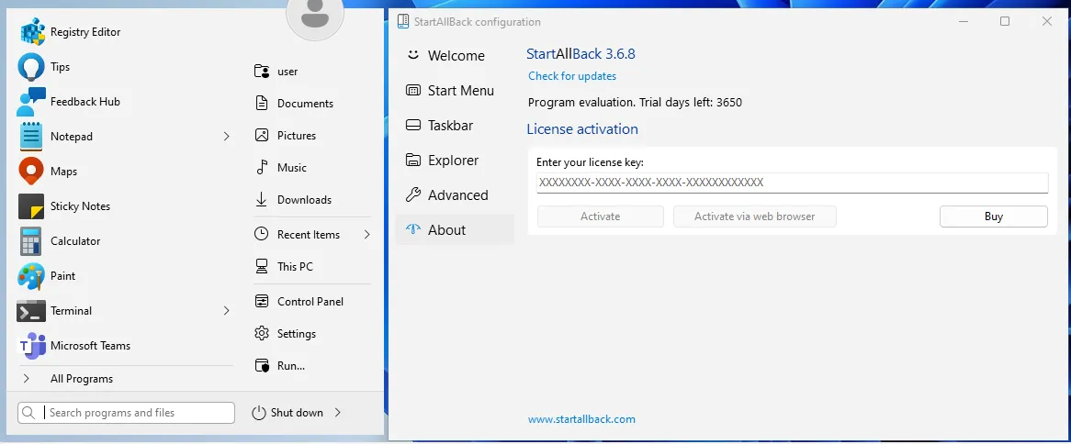Open Paint from the program list

(62, 276)
